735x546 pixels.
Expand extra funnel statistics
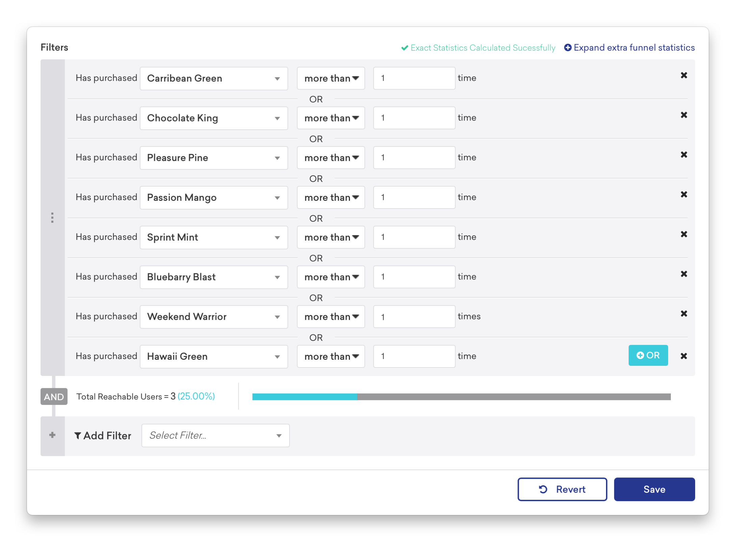(x=629, y=48)
